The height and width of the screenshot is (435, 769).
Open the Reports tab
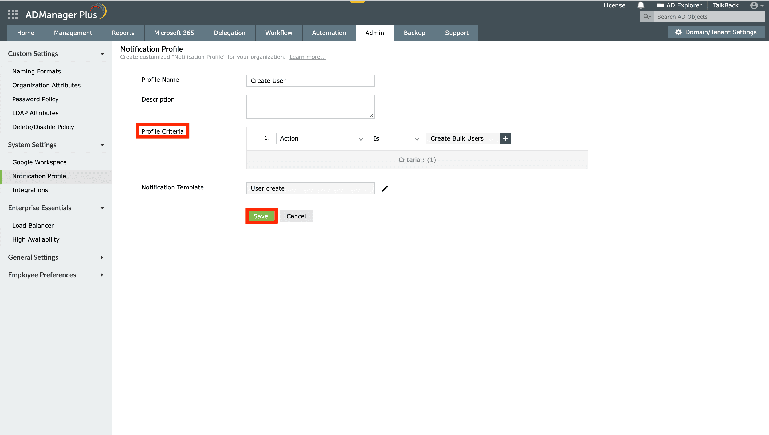coord(123,33)
